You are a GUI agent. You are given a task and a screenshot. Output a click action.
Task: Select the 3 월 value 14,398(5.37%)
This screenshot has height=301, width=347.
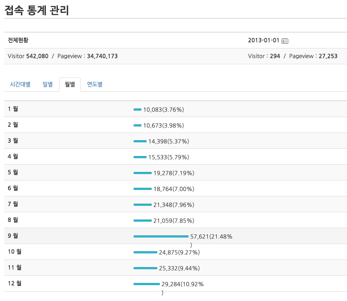point(168,141)
